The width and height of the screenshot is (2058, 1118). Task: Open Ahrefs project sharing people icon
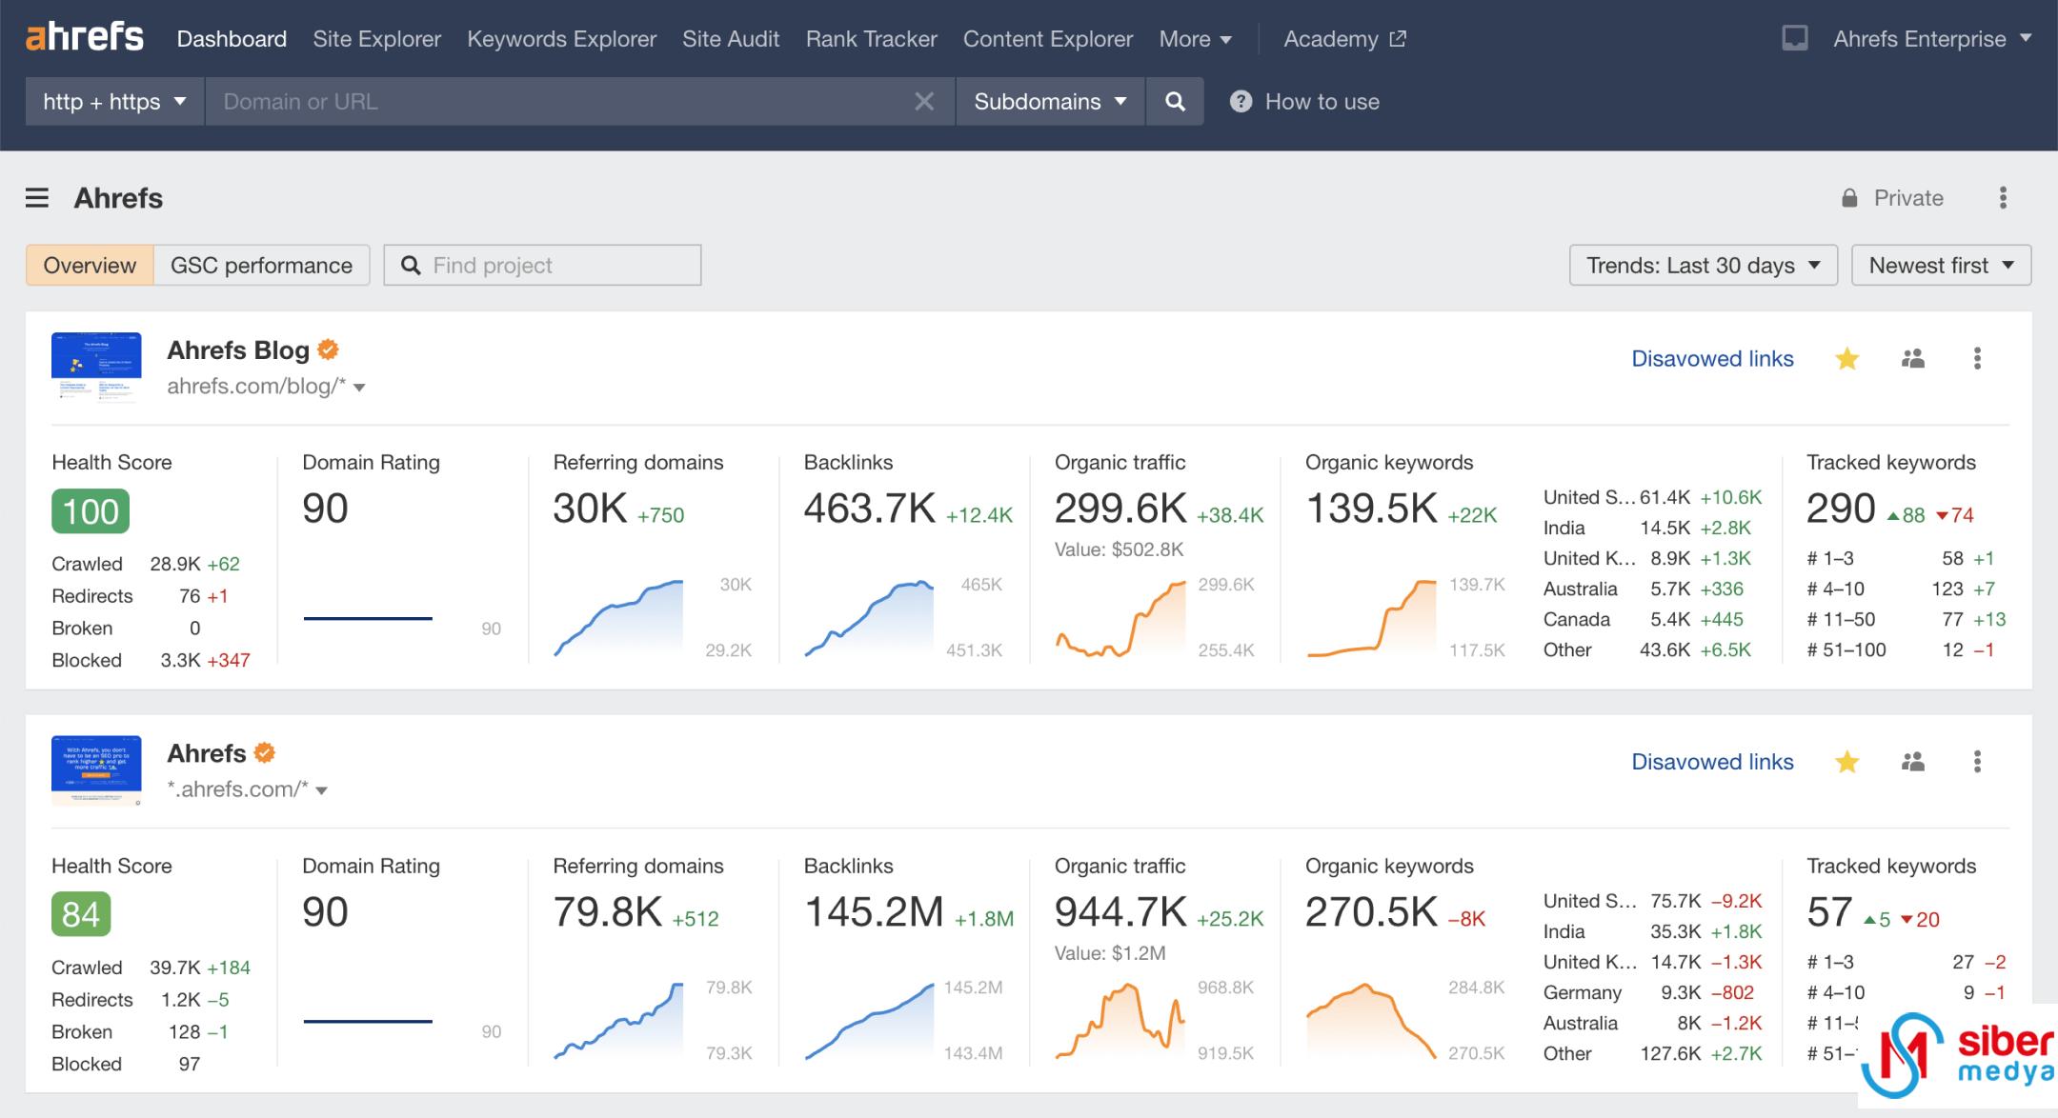tap(1913, 762)
